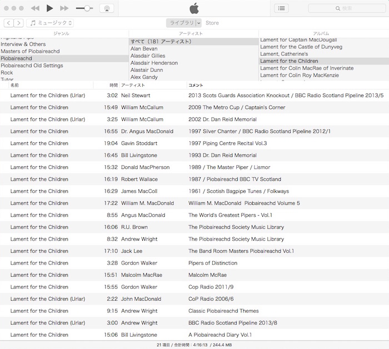Open the ミュージック media type dropdown
The height and width of the screenshot is (349, 389).
coord(51,23)
